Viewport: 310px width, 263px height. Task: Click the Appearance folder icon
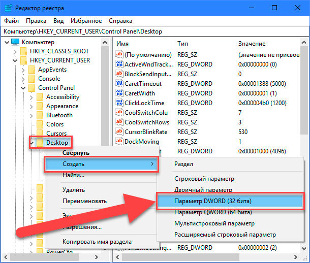pyautogui.click(x=40, y=106)
